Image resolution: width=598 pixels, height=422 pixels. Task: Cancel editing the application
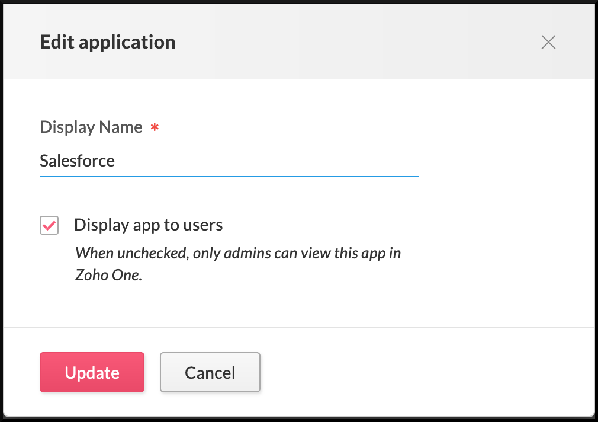point(210,372)
